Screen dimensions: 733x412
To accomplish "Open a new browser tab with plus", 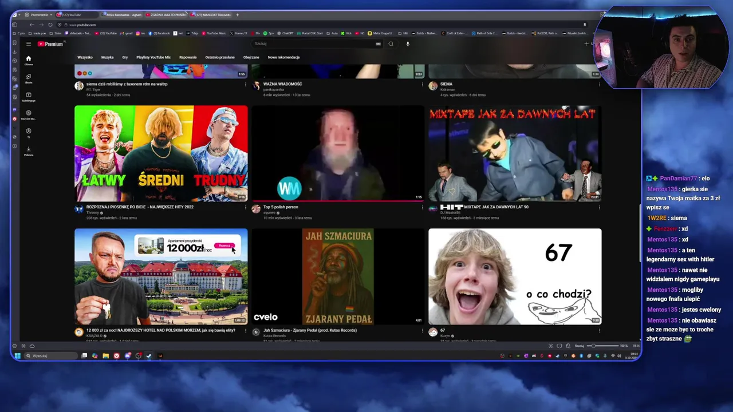I will 238,15.
